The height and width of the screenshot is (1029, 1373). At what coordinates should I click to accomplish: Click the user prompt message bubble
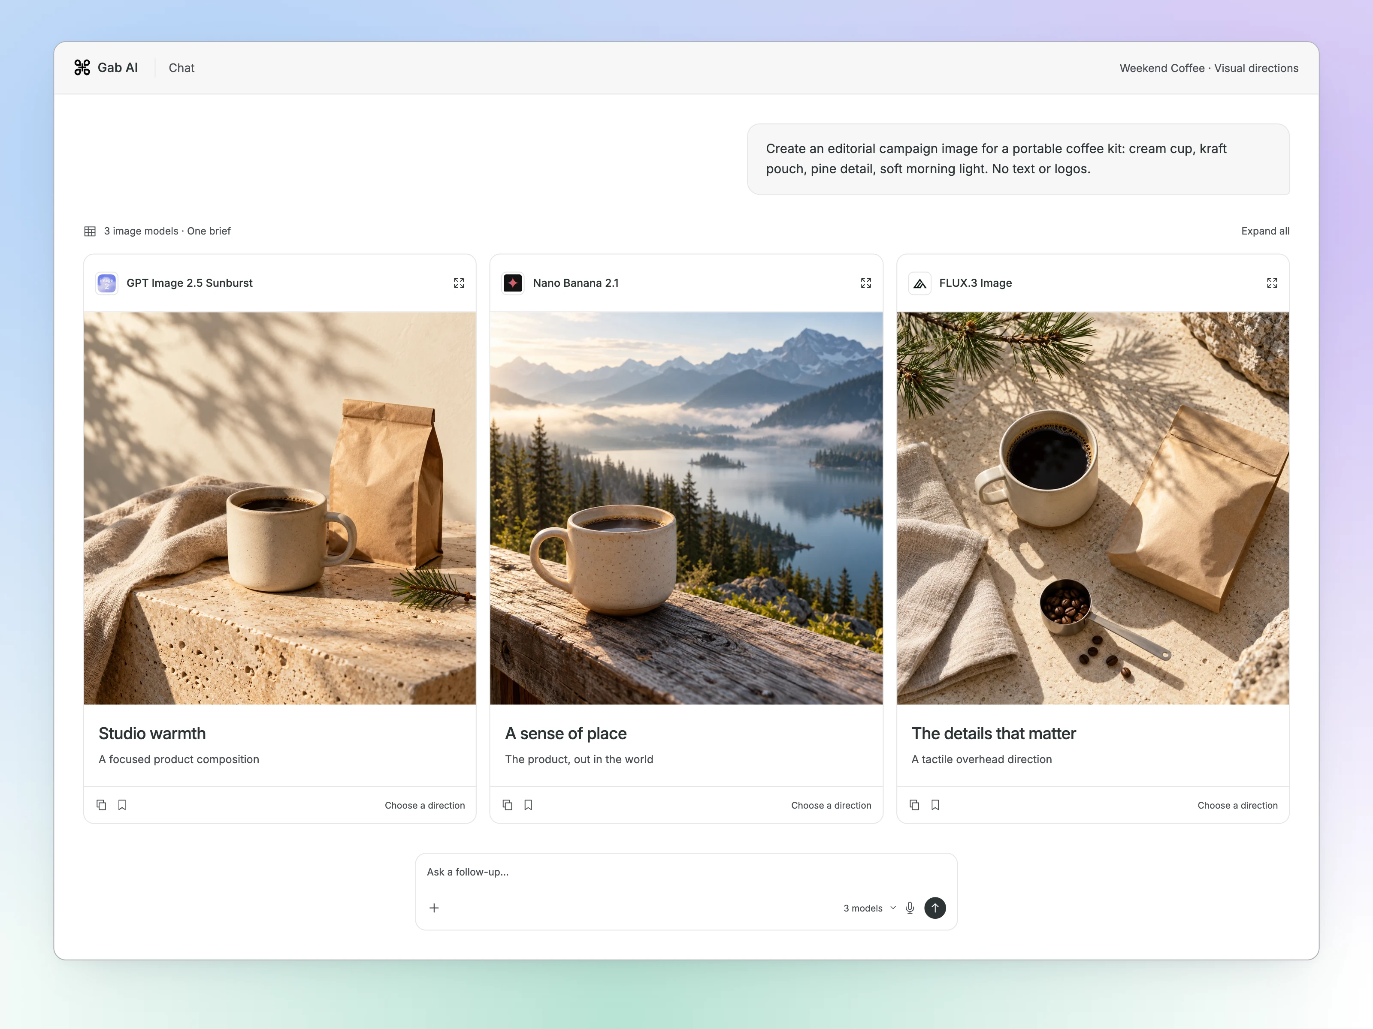pyautogui.click(x=1018, y=159)
